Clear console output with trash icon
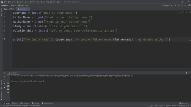The width and height of the screenshot is (191, 107). coord(8,92)
